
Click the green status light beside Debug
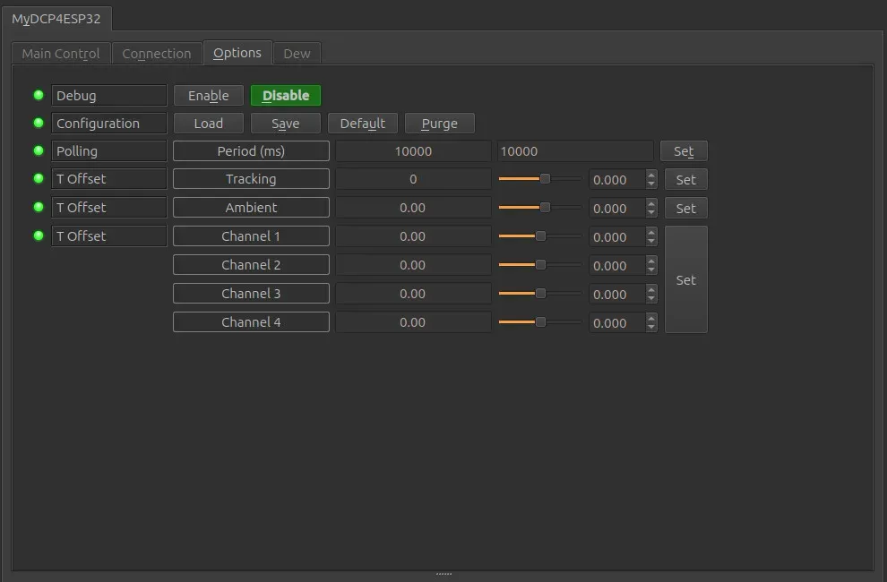point(39,95)
